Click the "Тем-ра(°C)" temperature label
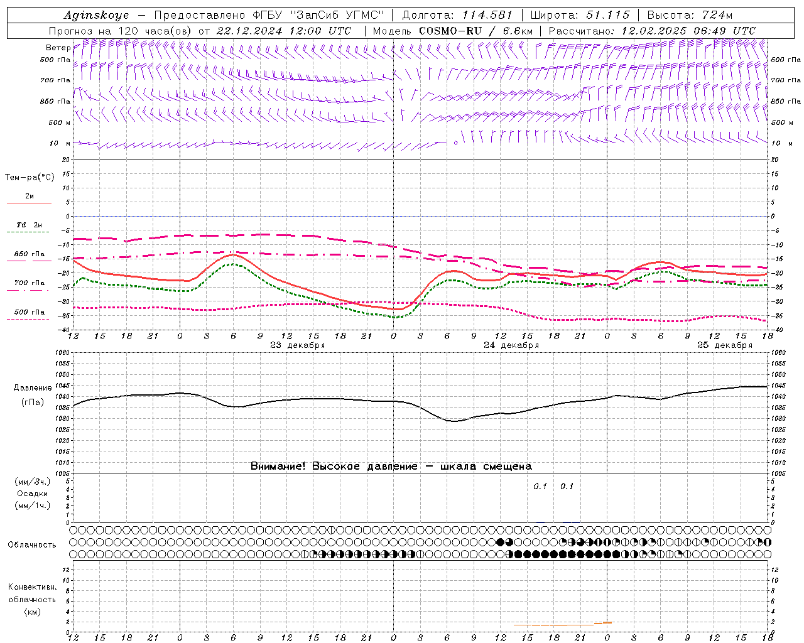This screenshot has width=804, height=643. click(x=30, y=178)
